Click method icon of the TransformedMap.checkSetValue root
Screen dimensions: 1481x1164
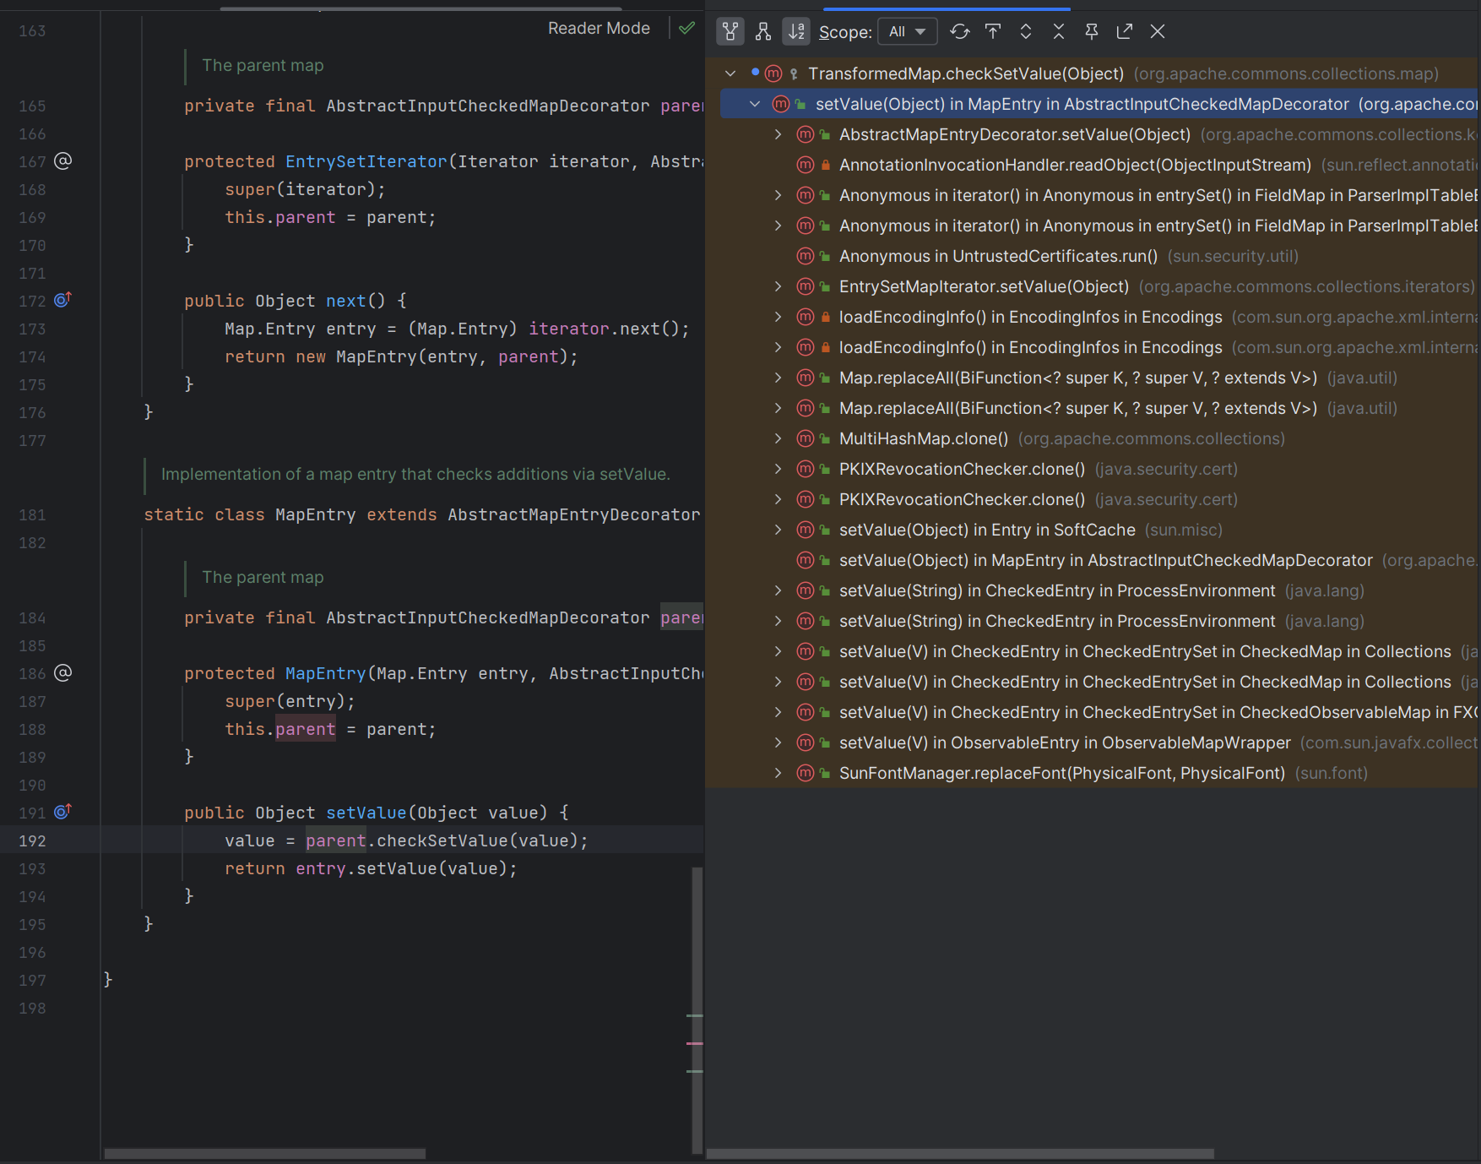[x=773, y=73]
